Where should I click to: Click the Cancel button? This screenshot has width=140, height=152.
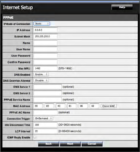(x=92, y=144)
